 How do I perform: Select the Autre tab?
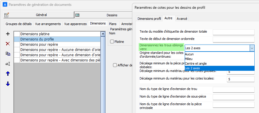pos(168,18)
